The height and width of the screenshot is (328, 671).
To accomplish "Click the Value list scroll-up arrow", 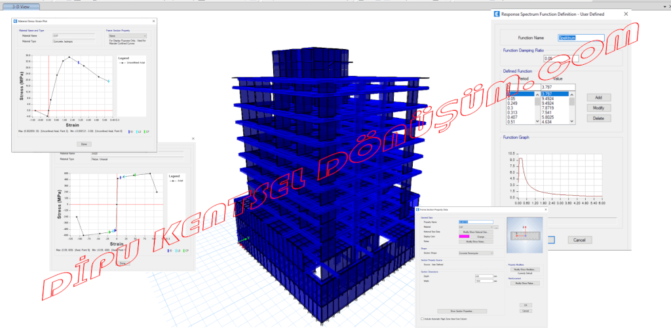I will (571, 95).
